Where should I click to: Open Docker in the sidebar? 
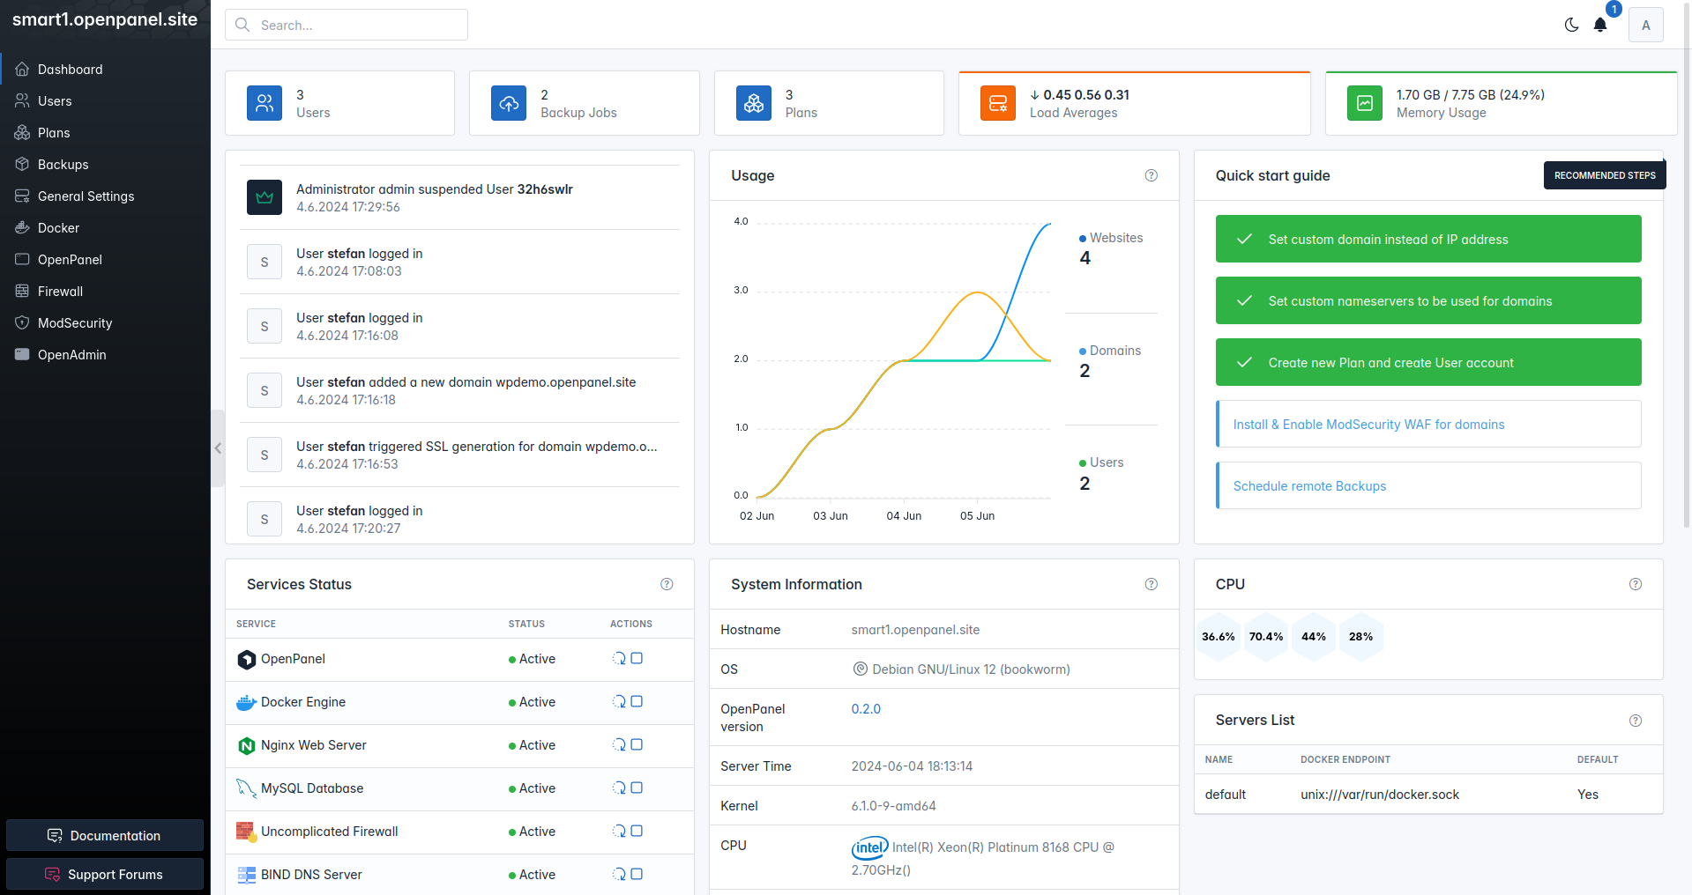pyautogui.click(x=105, y=228)
